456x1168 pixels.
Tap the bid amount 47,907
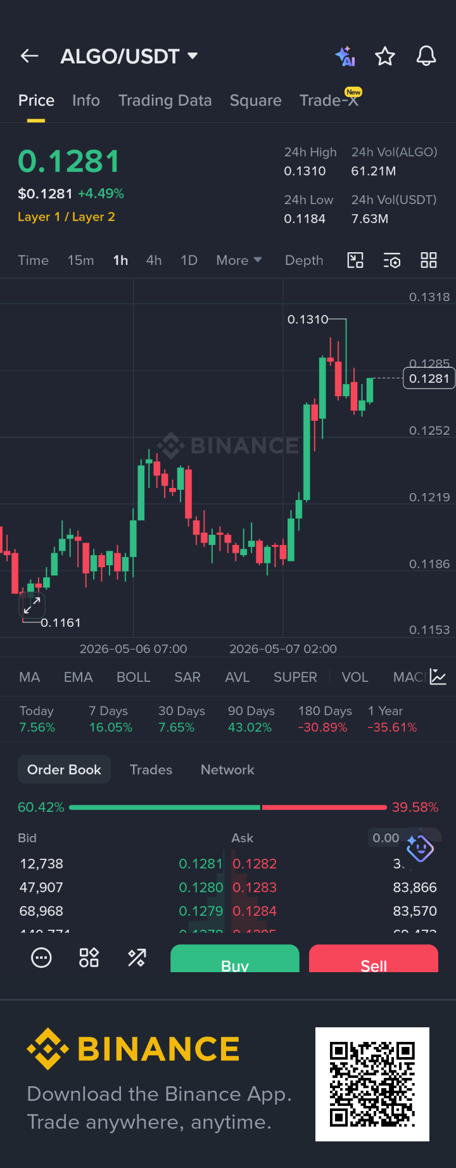click(x=41, y=887)
